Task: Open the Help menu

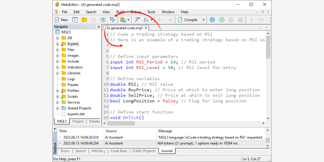Action: pyautogui.click(x=185, y=12)
